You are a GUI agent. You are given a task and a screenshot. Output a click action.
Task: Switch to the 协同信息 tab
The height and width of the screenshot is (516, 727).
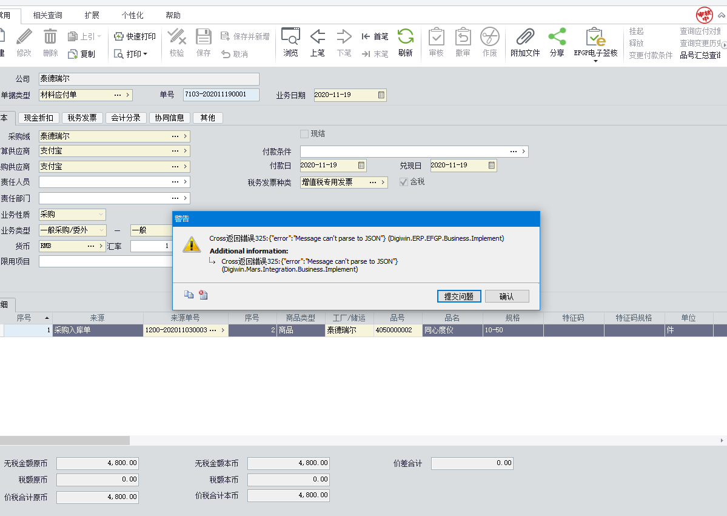pyautogui.click(x=169, y=118)
